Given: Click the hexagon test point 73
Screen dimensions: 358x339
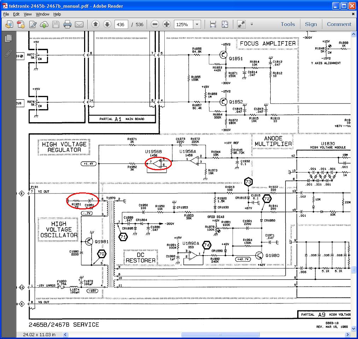Looking at the screenshot, I should pos(248,182).
